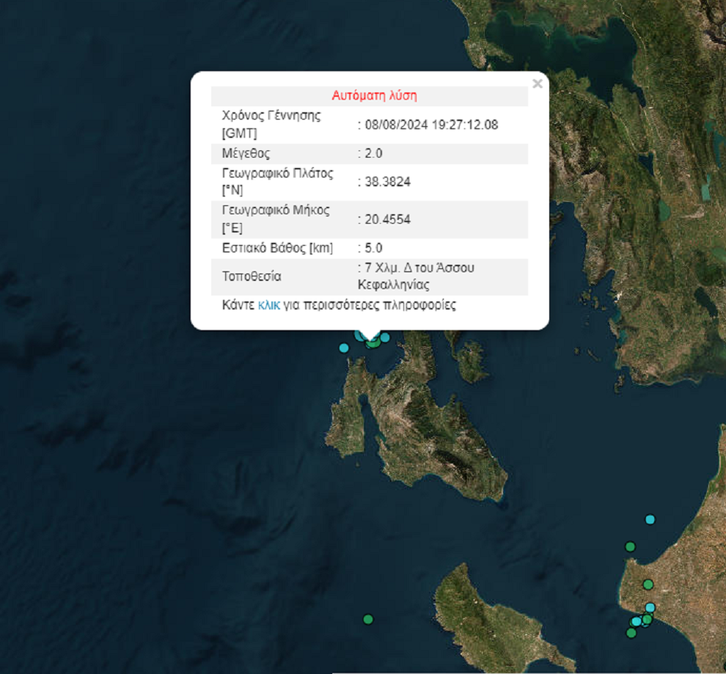Click the green marker on the Peloponnese peninsula
Screen dimensions: 726x674
tap(648, 585)
